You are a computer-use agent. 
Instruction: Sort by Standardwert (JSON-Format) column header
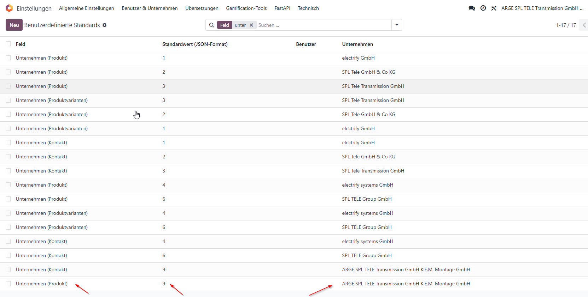tap(195, 44)
